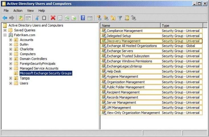Screen dimensions: 209x137
Task: Open the File menu
Action: pyautogui.click(x=6, y=11)
